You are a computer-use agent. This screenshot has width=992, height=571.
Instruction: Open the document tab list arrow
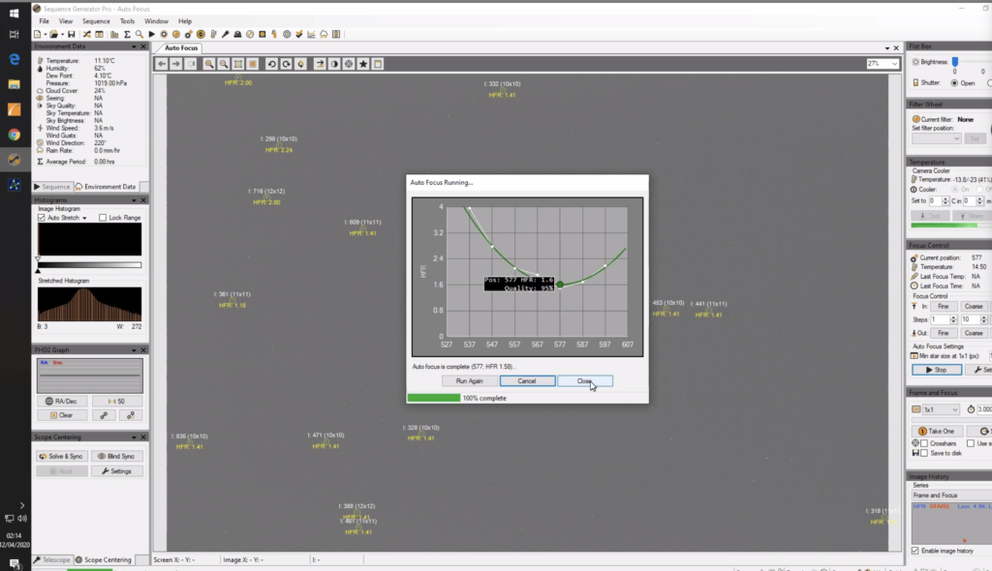coord(887,48)
